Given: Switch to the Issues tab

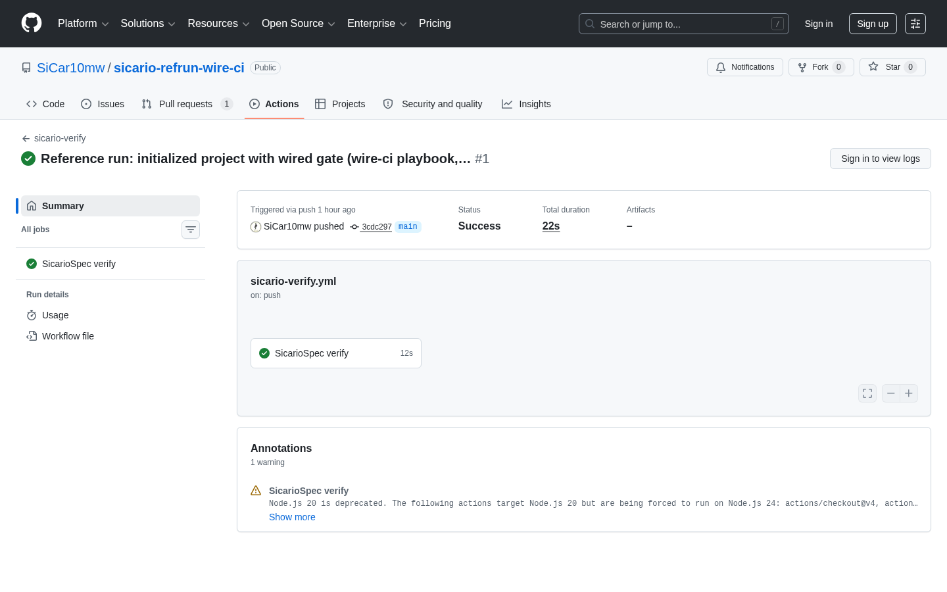Looking at the screenshot, I should [x=103, y=104].
